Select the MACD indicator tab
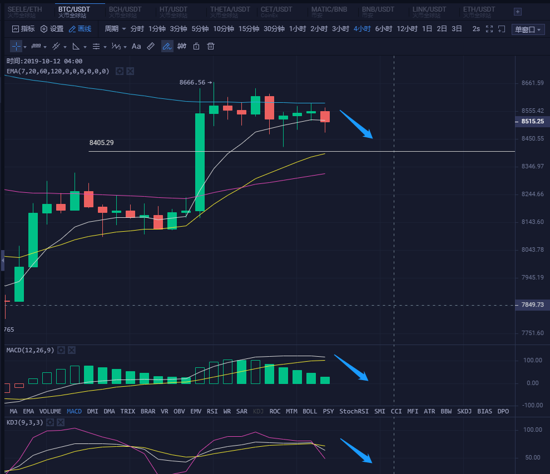The height and width of the screenshot is (474, 550). (x=74, y=411)
